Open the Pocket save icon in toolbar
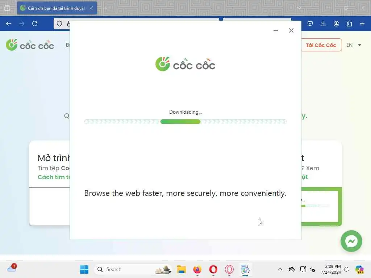Screen dimensions: 371x278 (x=310, y=24)
